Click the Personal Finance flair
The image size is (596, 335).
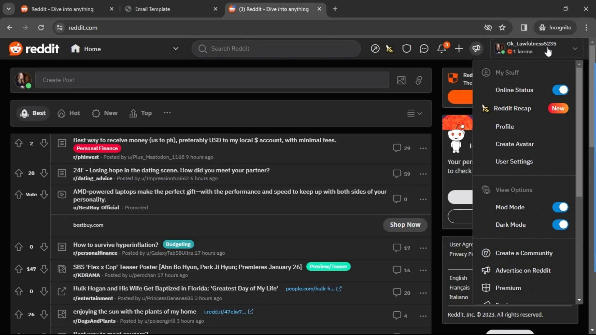[97, 148]
